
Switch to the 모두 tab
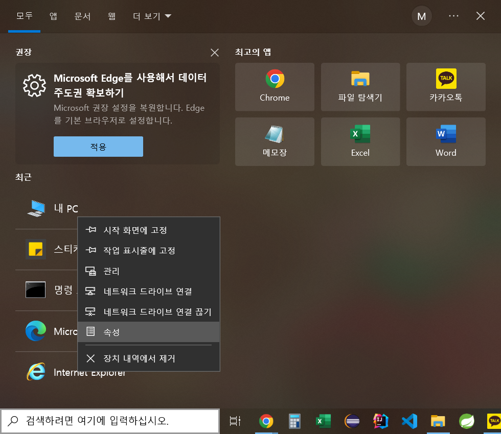[25, 16]
